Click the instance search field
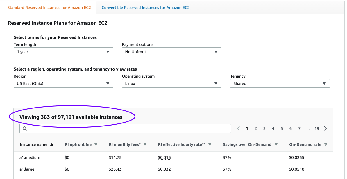Screen dimensions: 347x179 (125, 128)
